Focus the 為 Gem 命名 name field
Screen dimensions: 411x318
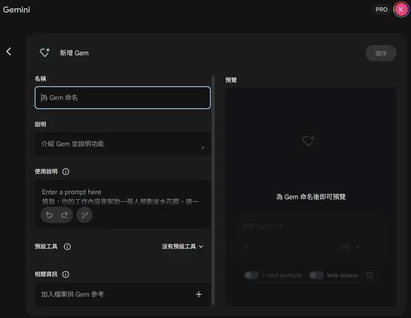pos(122,98)
